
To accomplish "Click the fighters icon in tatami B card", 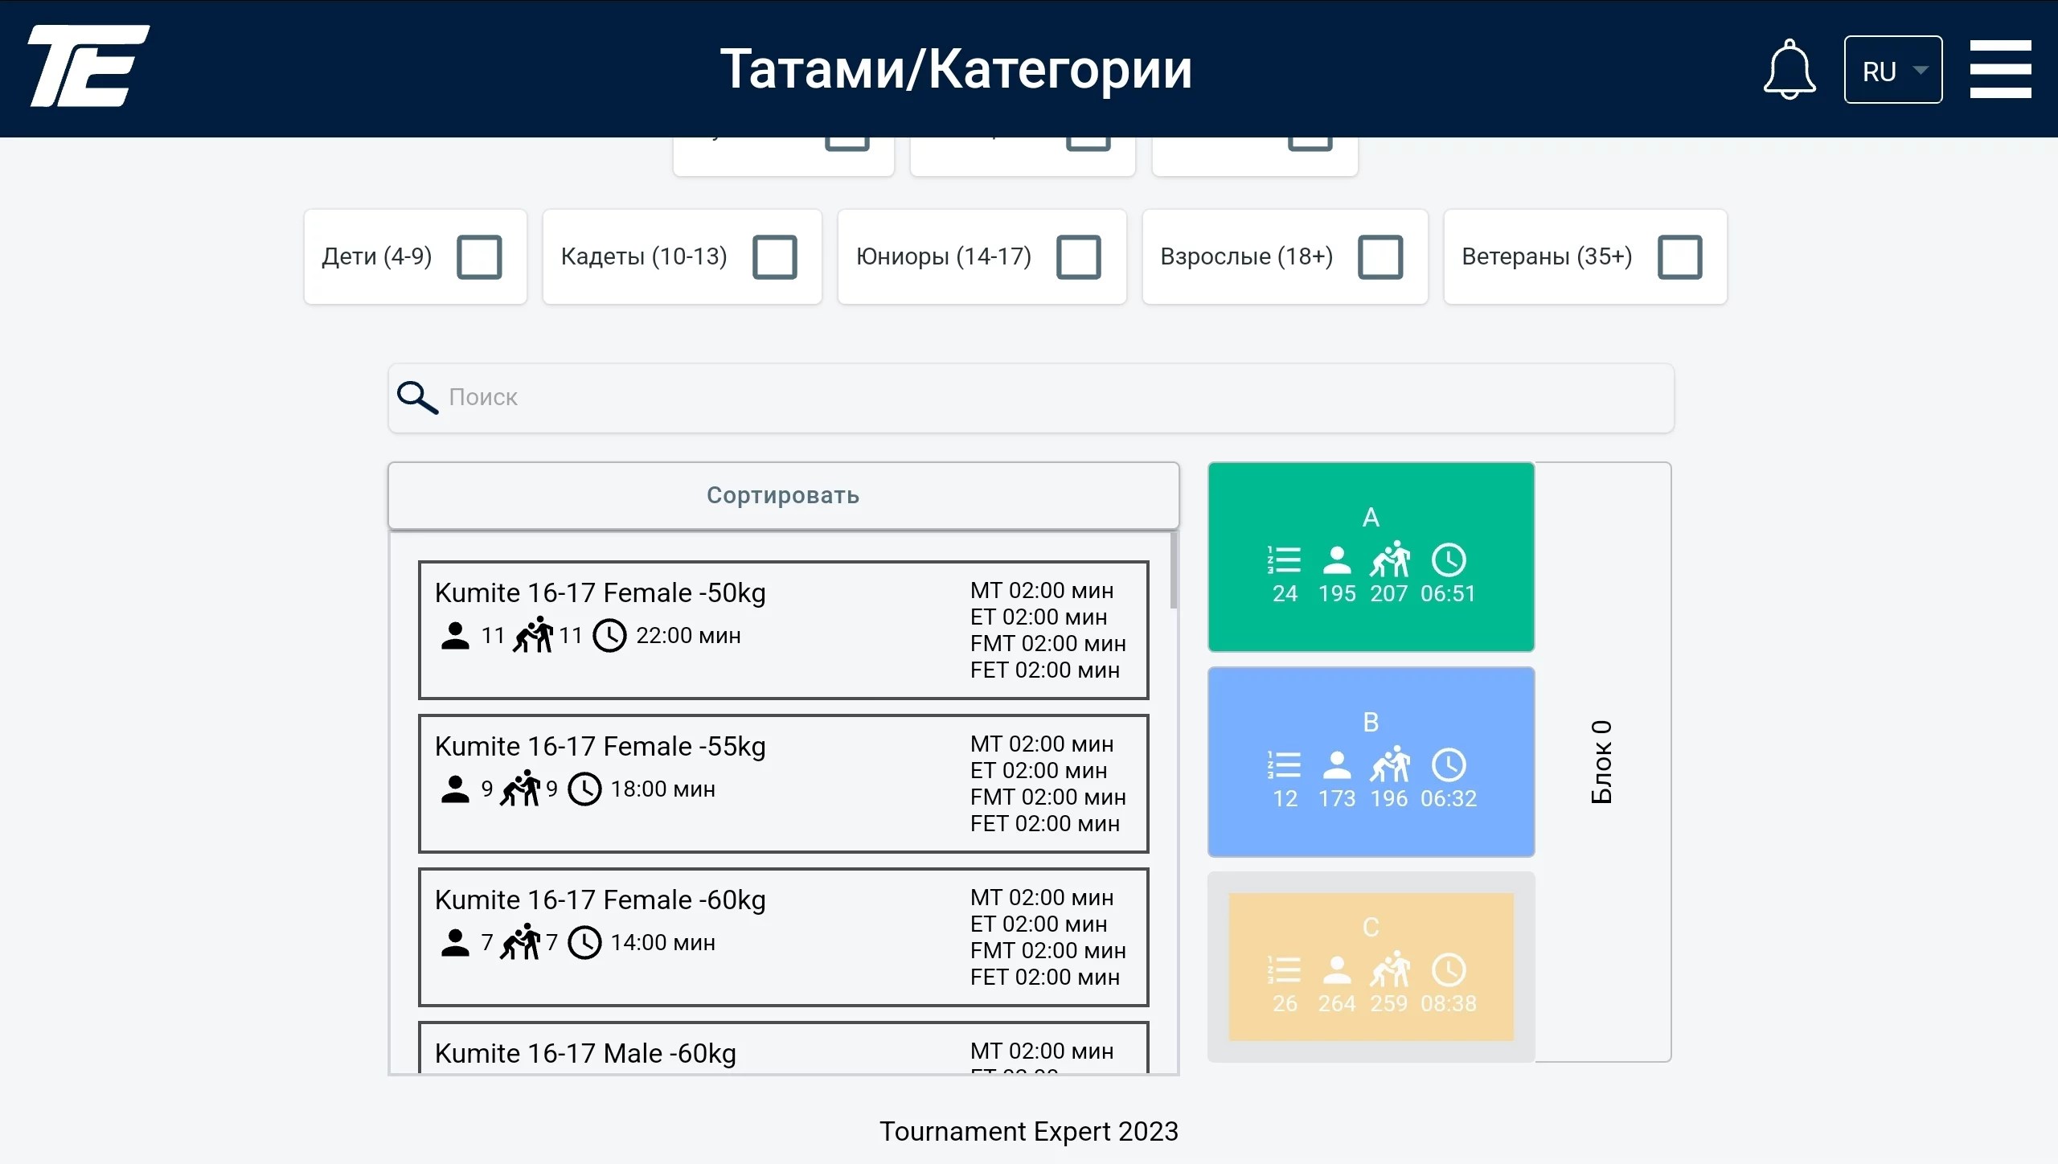I will (1390, 764).
